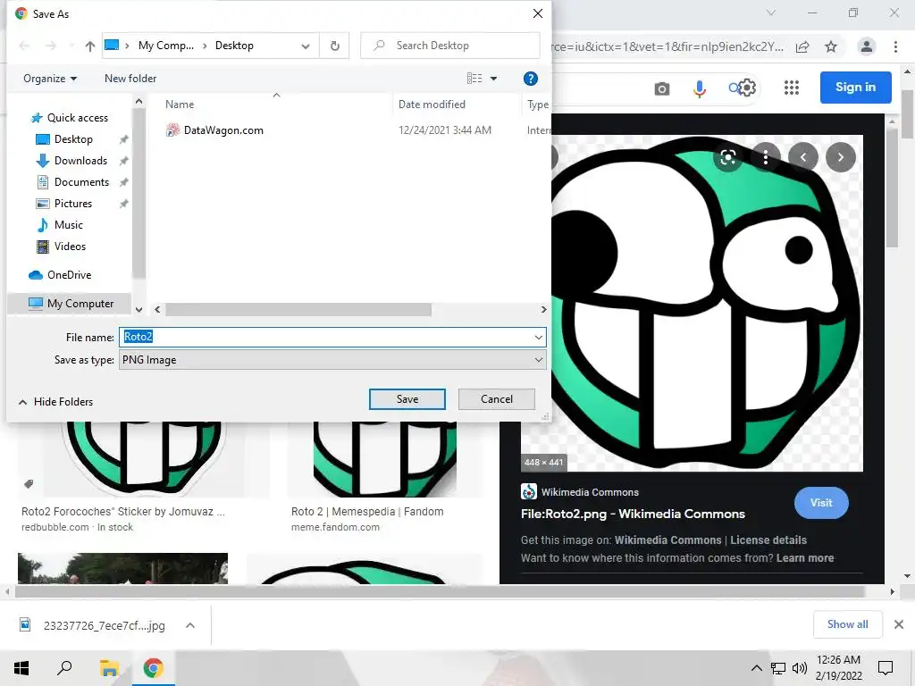
Task: Open the view options dropdown arrow
Action: (493, 79)
